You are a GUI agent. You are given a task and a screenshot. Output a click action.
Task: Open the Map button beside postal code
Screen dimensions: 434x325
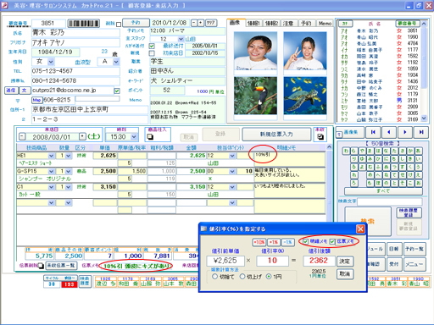pyautogui.click(x=36, y=100)
